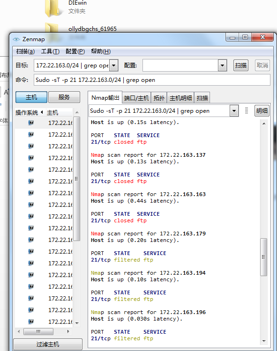
Task: Switch to the 端口/主机 tab
Action: (x=136, y=98)
